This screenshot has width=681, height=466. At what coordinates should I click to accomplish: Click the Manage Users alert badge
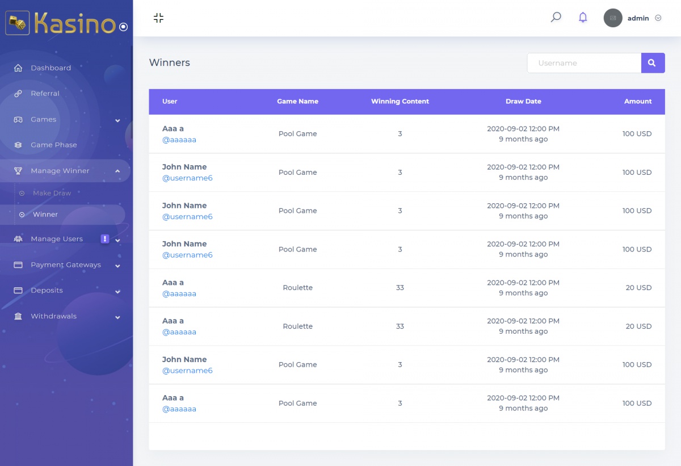point(105,239)
